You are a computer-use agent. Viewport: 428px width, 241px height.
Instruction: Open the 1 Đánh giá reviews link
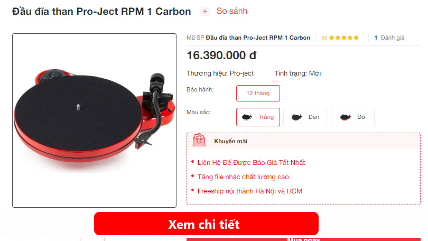click(x=389, y=38)
